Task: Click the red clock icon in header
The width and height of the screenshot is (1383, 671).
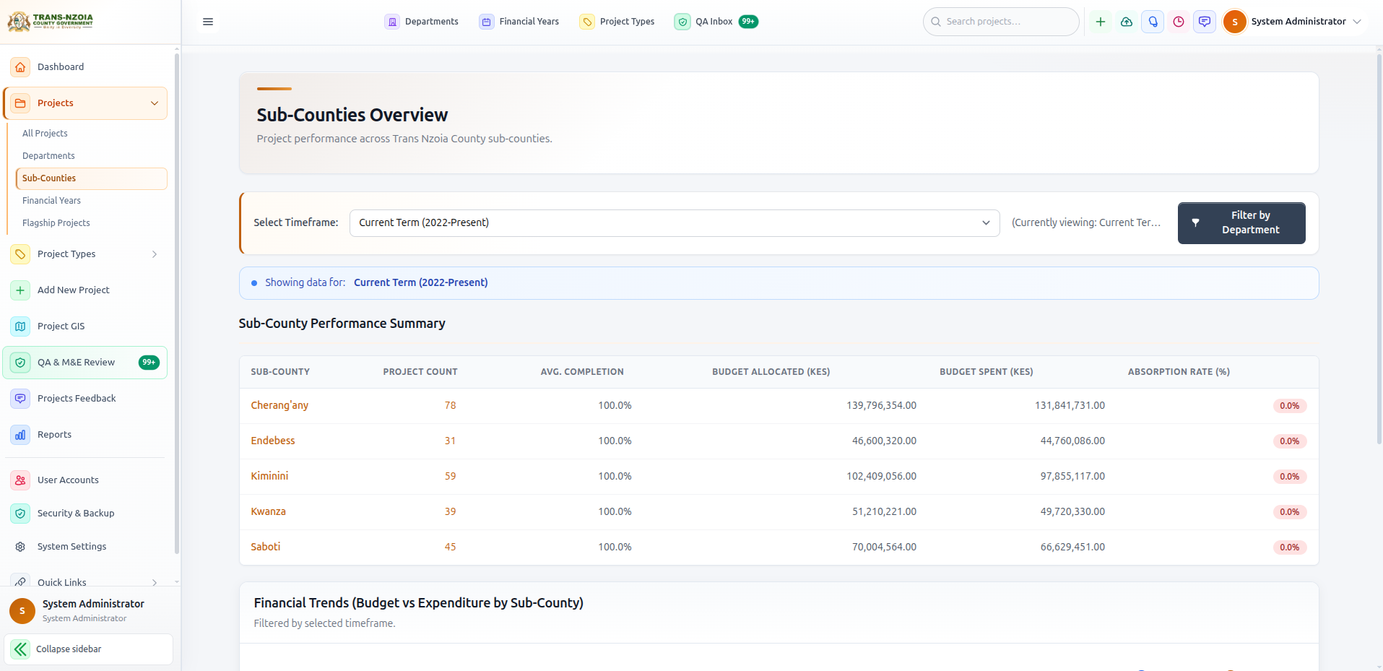Action: tap(1179, 22)
